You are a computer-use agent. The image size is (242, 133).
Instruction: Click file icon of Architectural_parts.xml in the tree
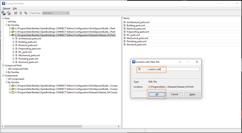pyautogui.click(x=16, y=39)
